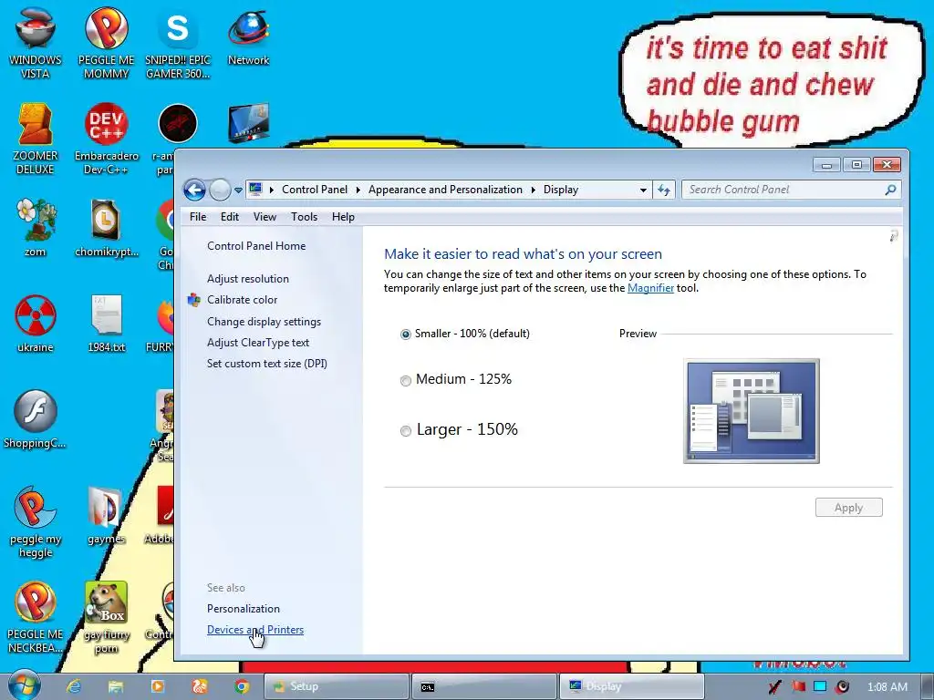Click the Search Control Panel field
The height and width of the screenshot is (700, 934).
784,190
